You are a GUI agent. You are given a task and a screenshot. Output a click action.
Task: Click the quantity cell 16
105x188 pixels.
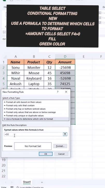50,78
